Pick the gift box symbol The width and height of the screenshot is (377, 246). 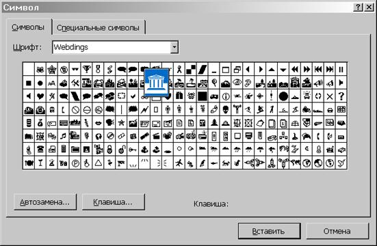click(179, 96)
